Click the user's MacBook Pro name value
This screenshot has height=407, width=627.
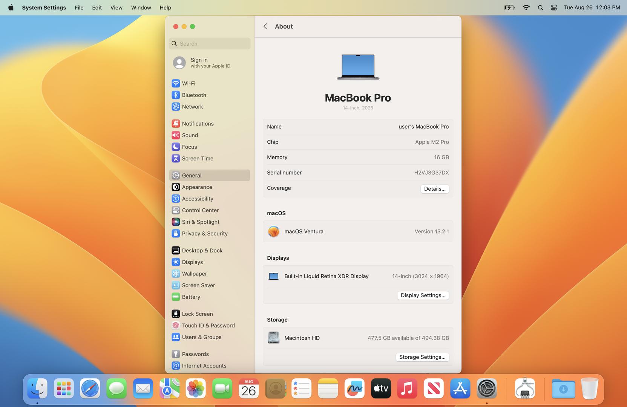coord(423,127)
